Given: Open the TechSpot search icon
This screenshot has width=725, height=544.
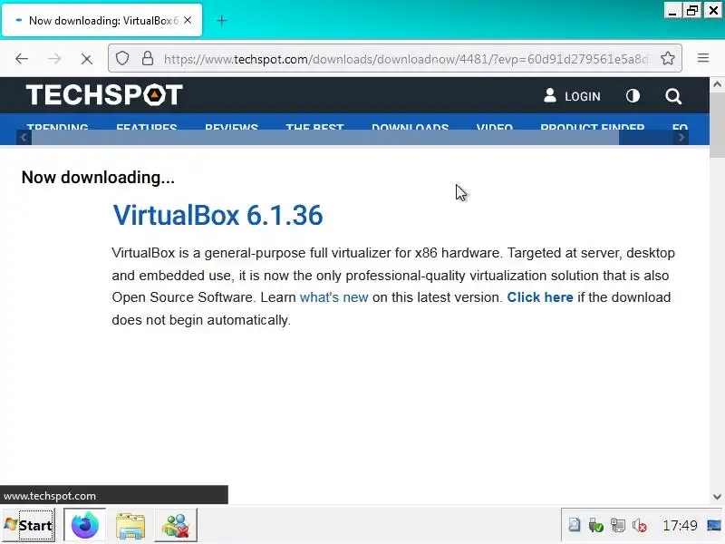Looking at the screenshot, I should pos(673,96).
